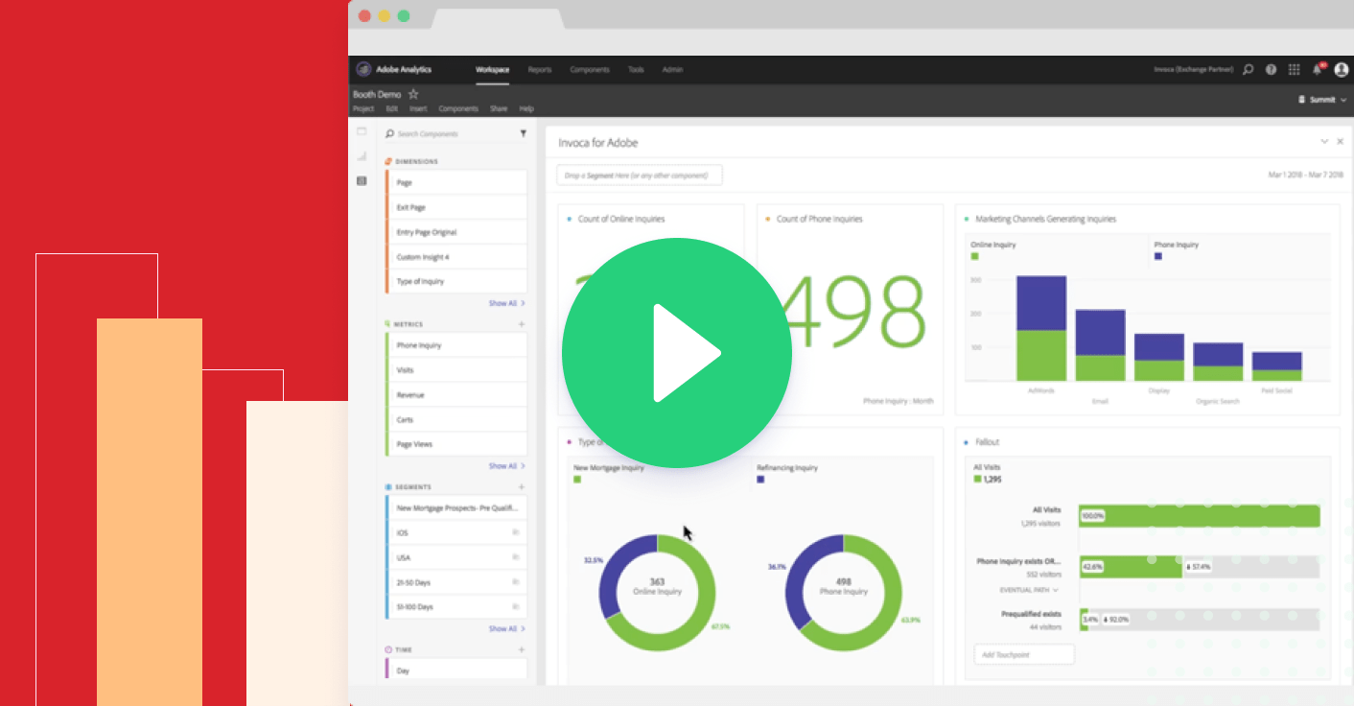The height and width of the screenshot is (706, 1354).
Task: Click the Show All link under Segments
Action: click(505, 628)
